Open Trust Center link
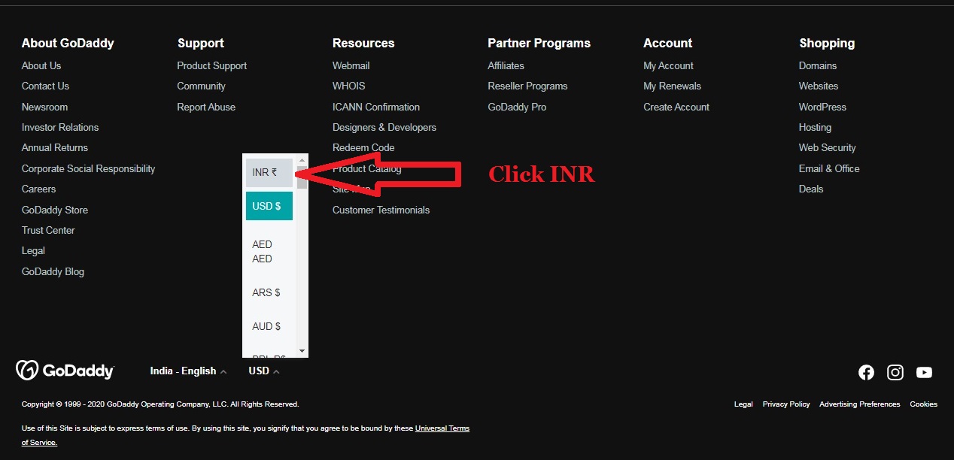The width and height of the screenshot is (954, 460). coord(48,230)
